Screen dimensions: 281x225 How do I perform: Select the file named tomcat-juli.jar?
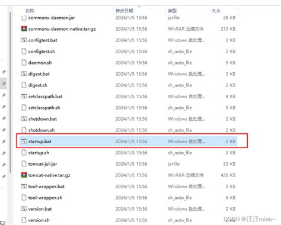[x=43, y=164]
